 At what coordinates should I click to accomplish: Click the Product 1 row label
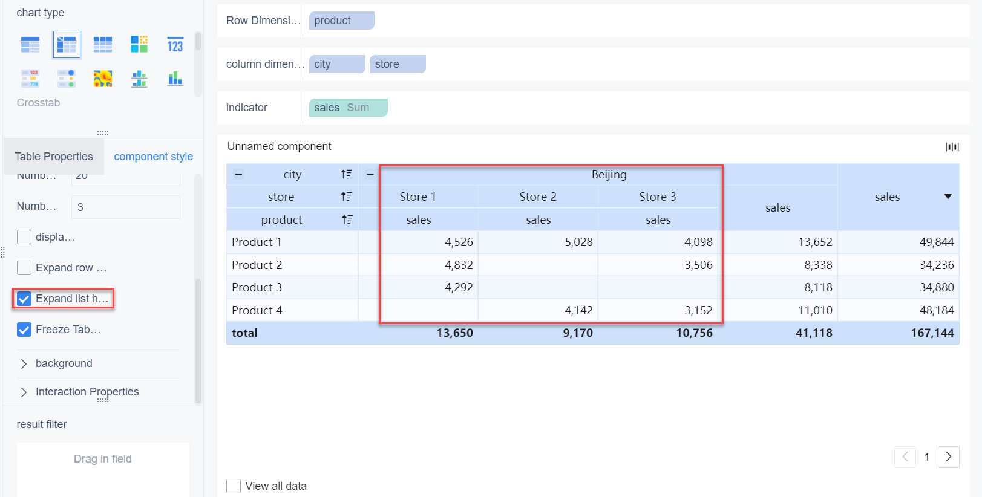point(257,242)
